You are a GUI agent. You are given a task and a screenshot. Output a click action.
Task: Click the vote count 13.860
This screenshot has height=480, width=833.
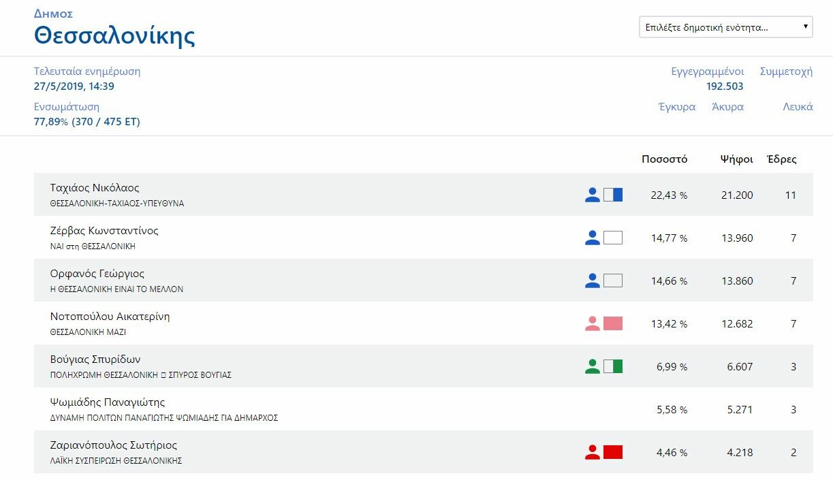[x=737, y=281]
